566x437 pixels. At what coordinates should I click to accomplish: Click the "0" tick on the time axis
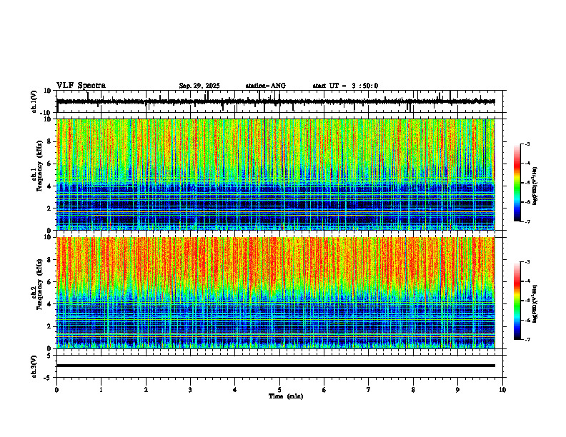pyautogui.click(x=56, y=390)
